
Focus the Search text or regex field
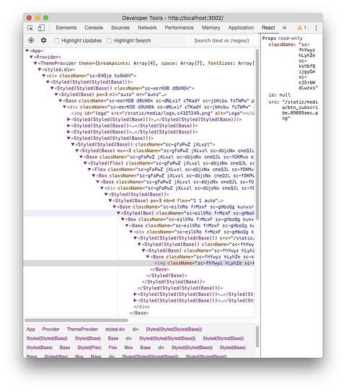coord(221,40)
